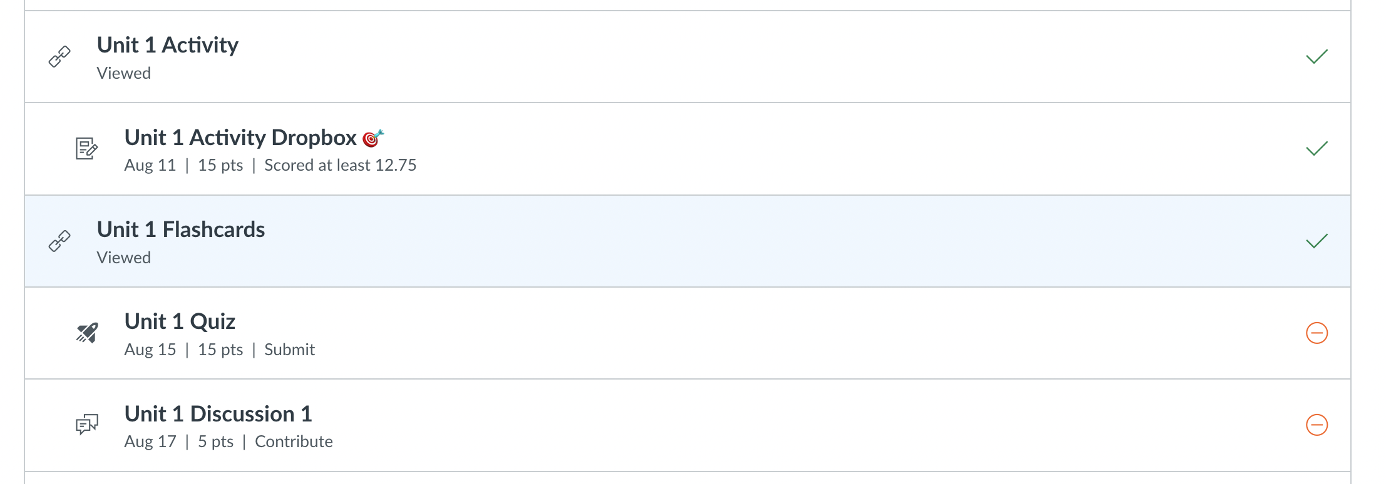Click the 'Scored at least 12.75' requirement text
Image resolution: width=1386 pixels, height=484 pixels.
pos(340,165)
